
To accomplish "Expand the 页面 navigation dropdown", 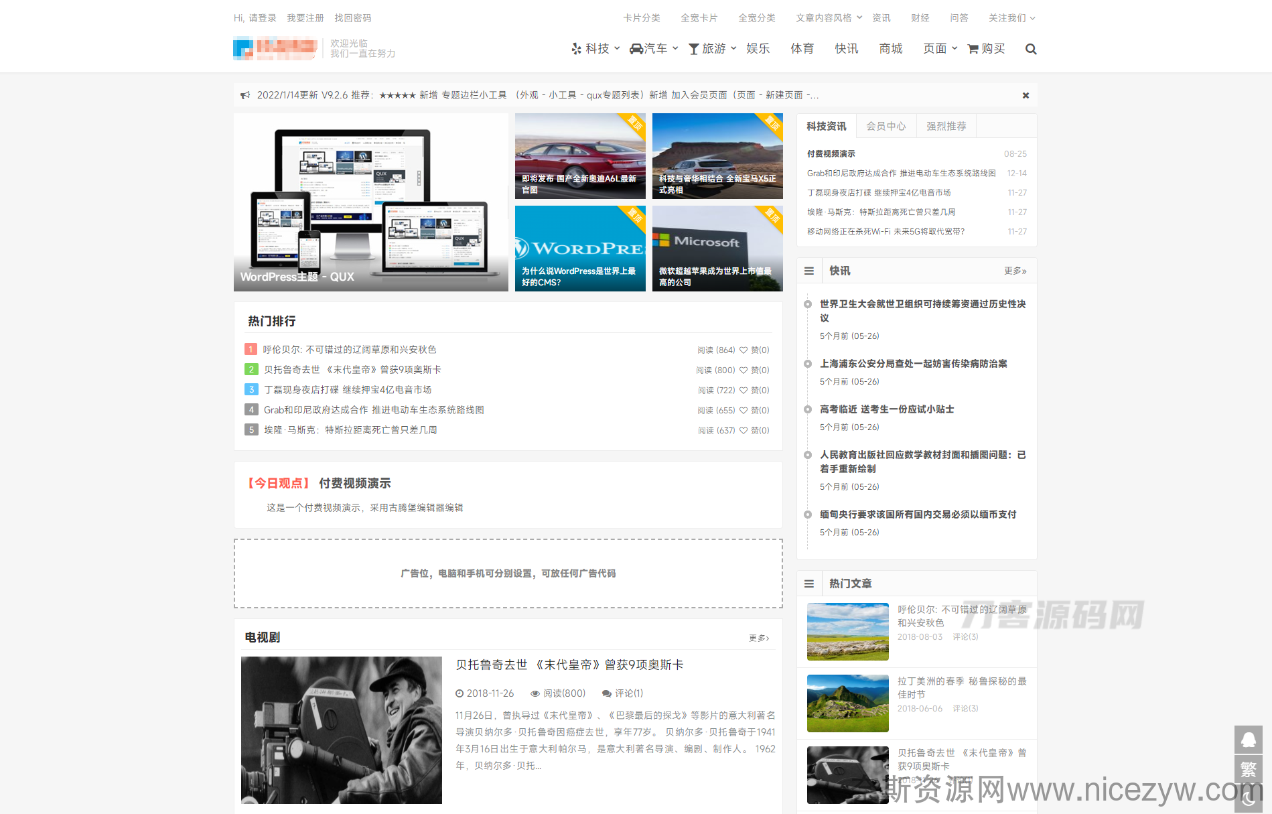I will pos(940,49).
